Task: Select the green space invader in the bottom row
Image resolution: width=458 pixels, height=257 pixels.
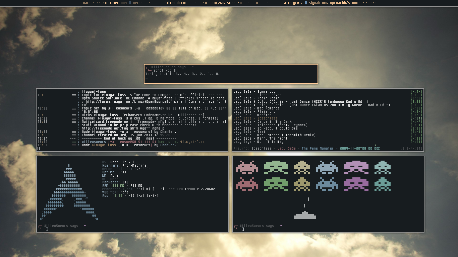Action: [x=276, y=184]
